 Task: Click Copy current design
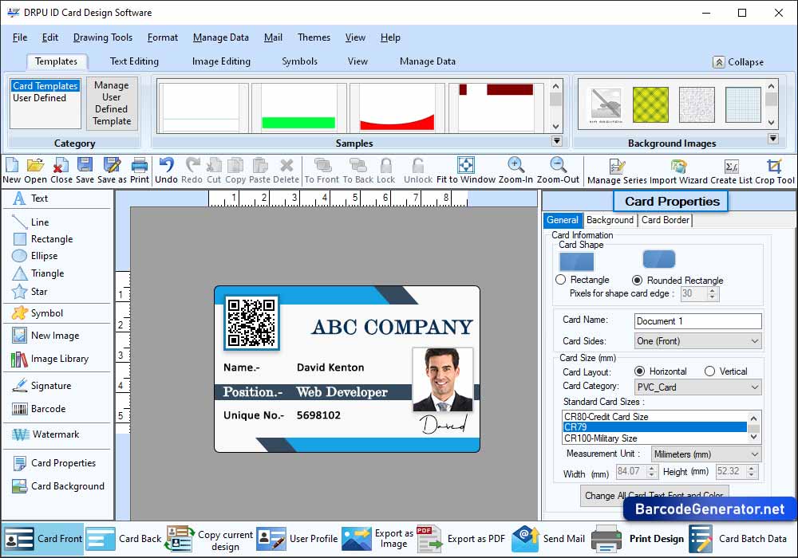point(210,540)
